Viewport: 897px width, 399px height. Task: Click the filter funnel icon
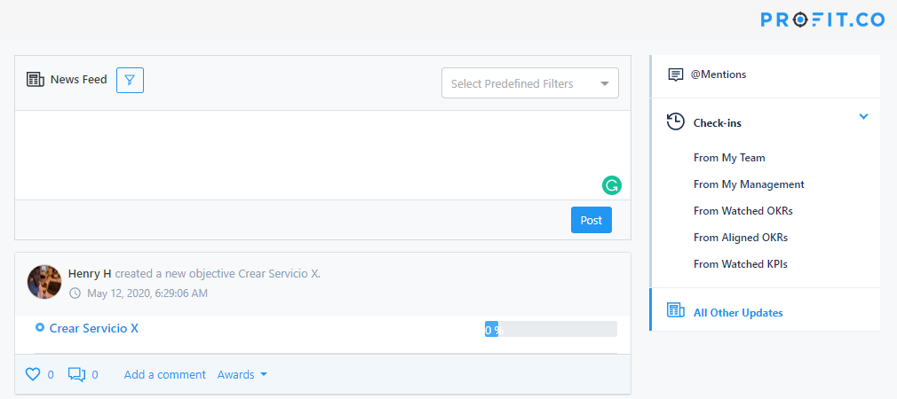[x=130, y=80]
